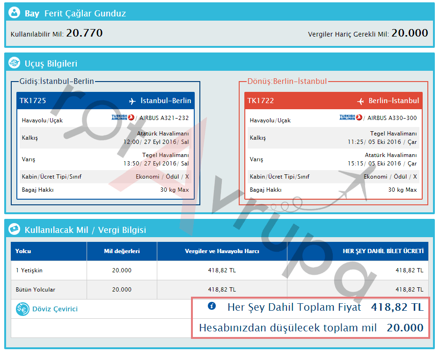Image resolution: width=440 pixels, height=352 pixels.
Task: Click the passenger profile icon
Action: (15, 13)
